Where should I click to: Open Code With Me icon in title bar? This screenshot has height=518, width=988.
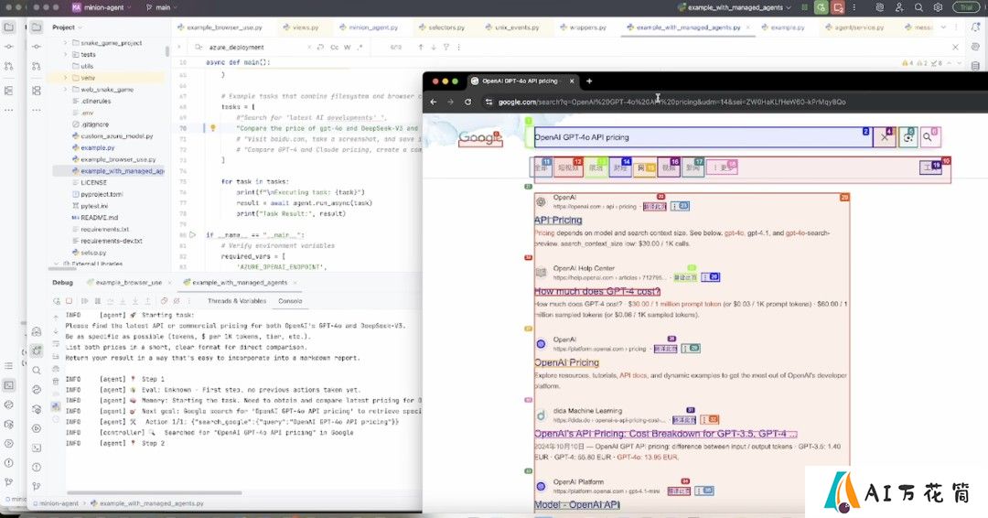point(899,7)
